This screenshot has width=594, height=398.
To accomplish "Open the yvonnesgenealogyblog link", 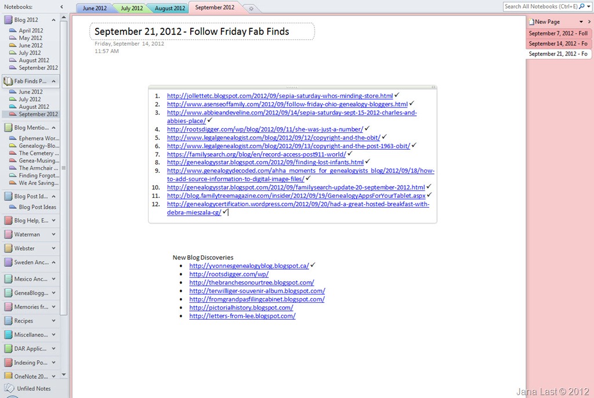I will point(249,266).
